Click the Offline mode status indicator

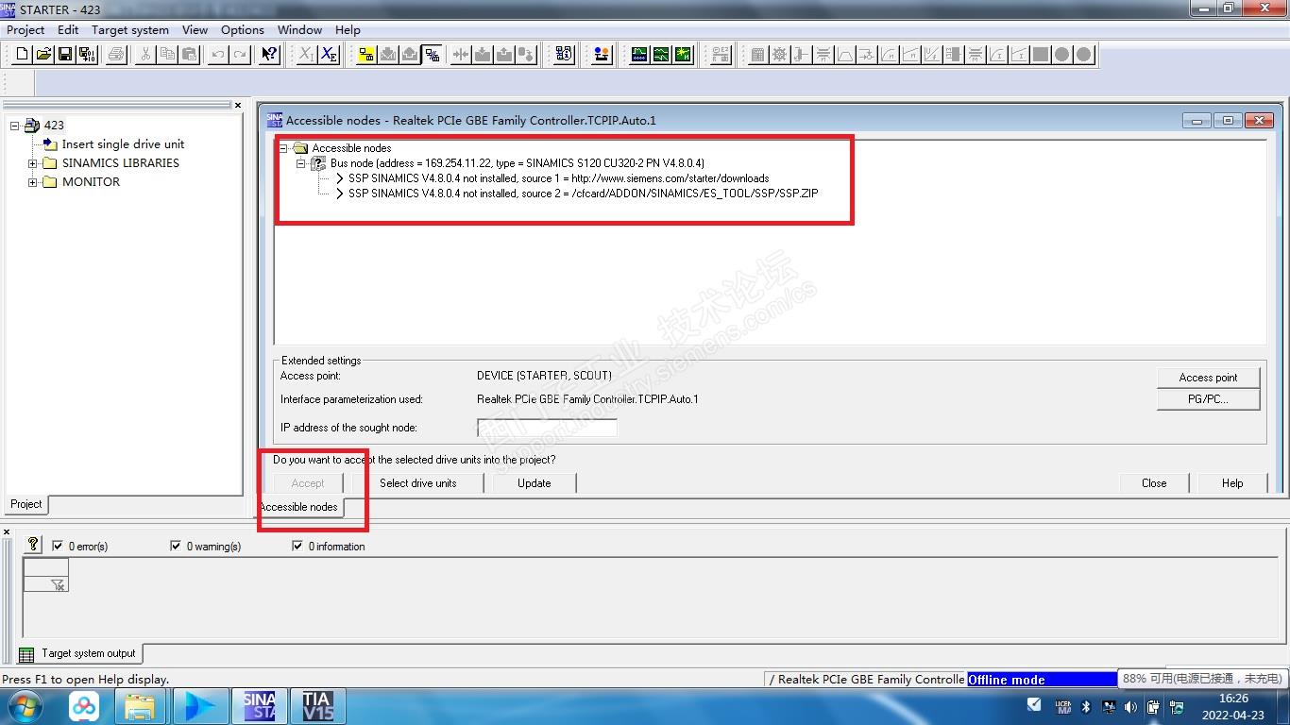pos(1042,680)
